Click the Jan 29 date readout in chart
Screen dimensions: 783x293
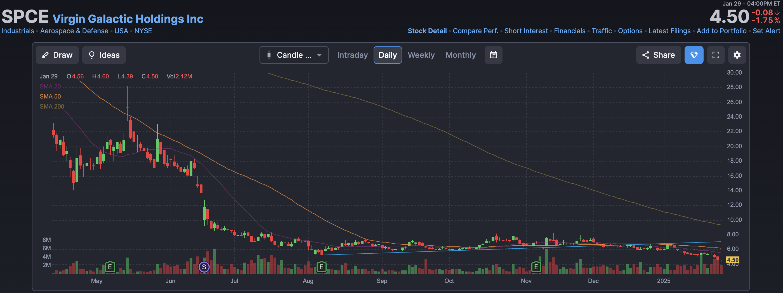tap(49, 76)
